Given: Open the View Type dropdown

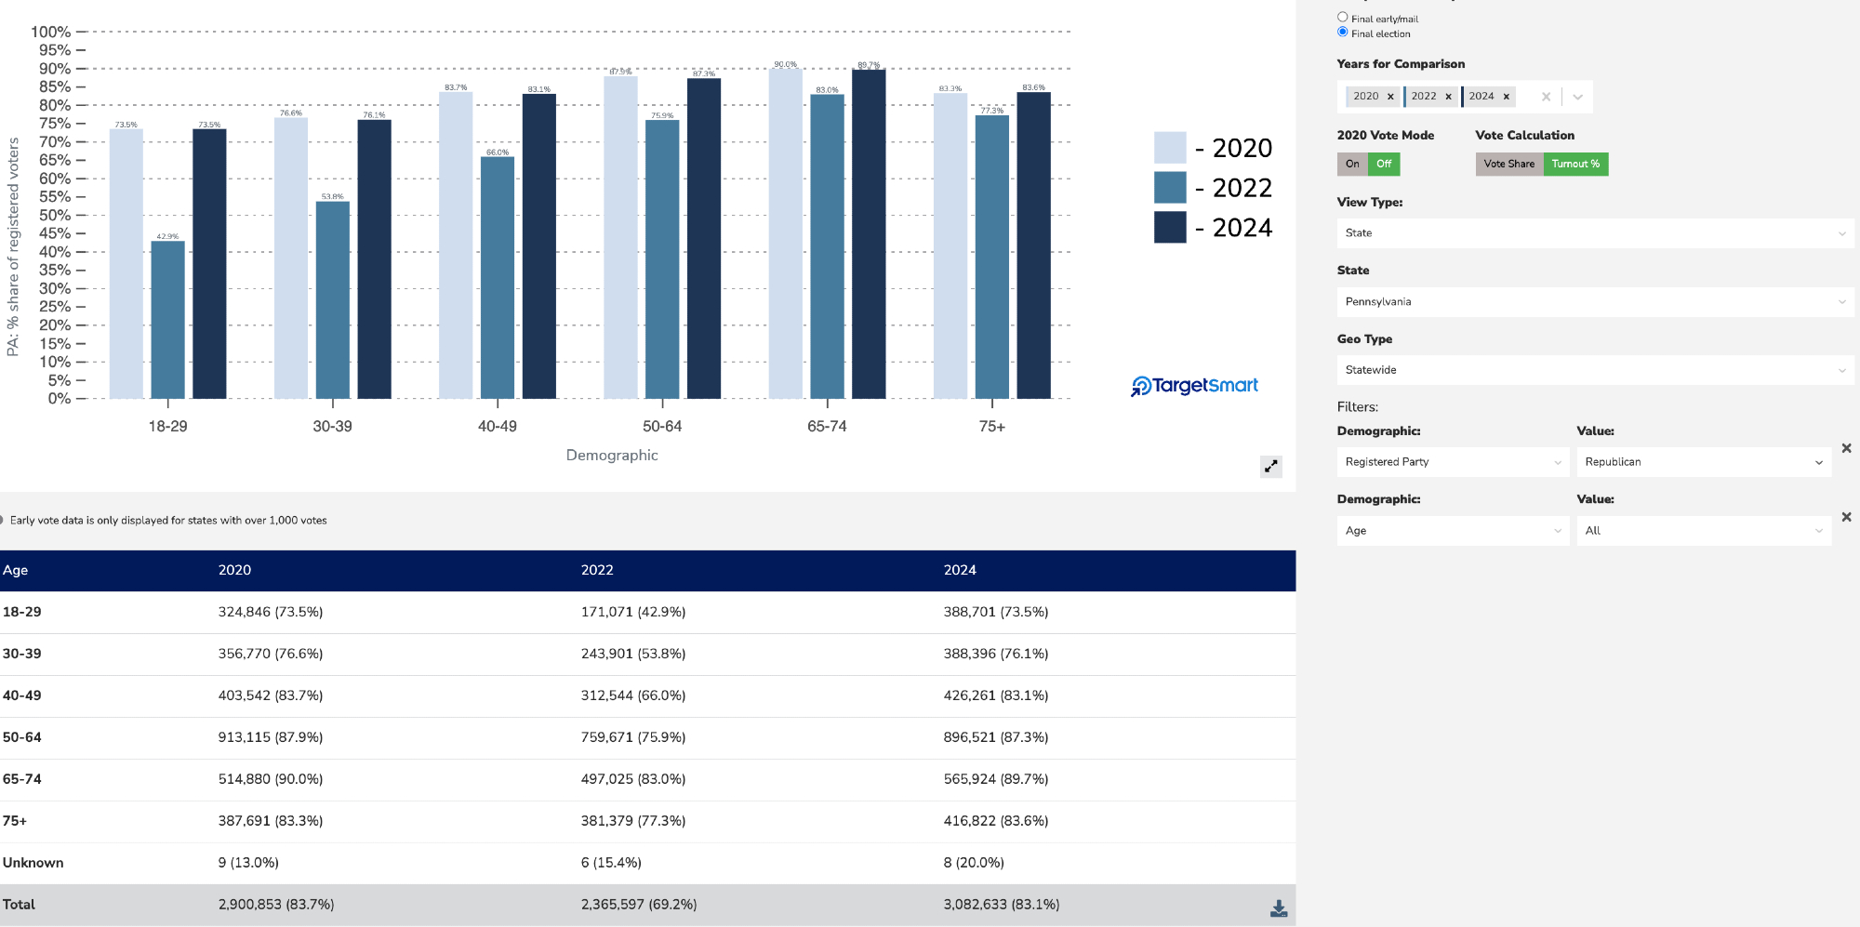Looking at the screenshot, I should click(x=1594, y=233).
